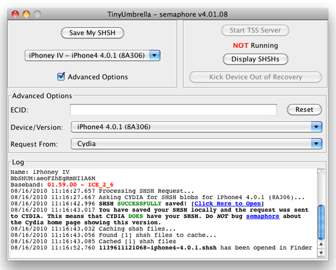
Task: Uncheck the Advanced Options checkbox
Action: pyautogui.click(x=61, y=77)
